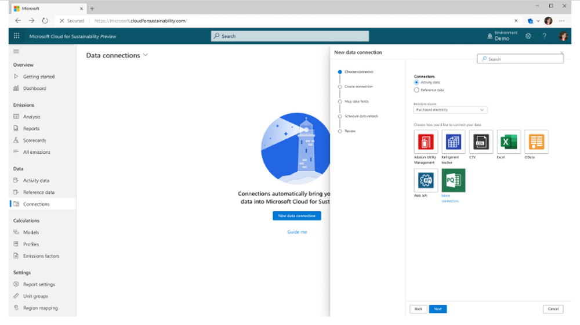The image size is (580, 325).
Task: Open the Guide me link
Action: (x=297, y=232)
